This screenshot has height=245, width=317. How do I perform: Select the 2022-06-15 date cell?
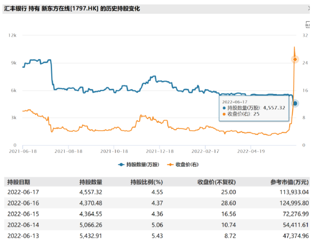23,214
